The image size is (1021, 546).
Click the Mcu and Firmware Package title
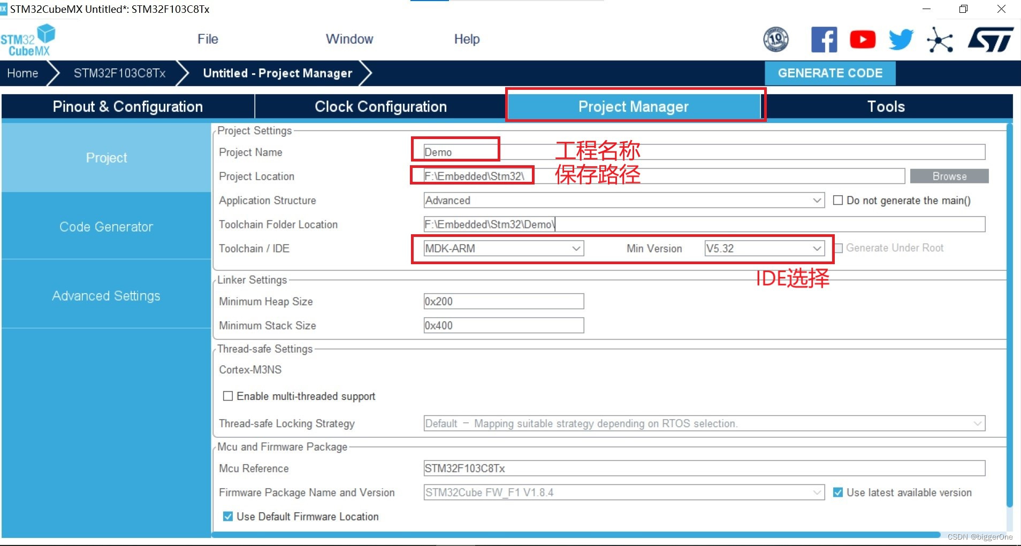(282, 447)
